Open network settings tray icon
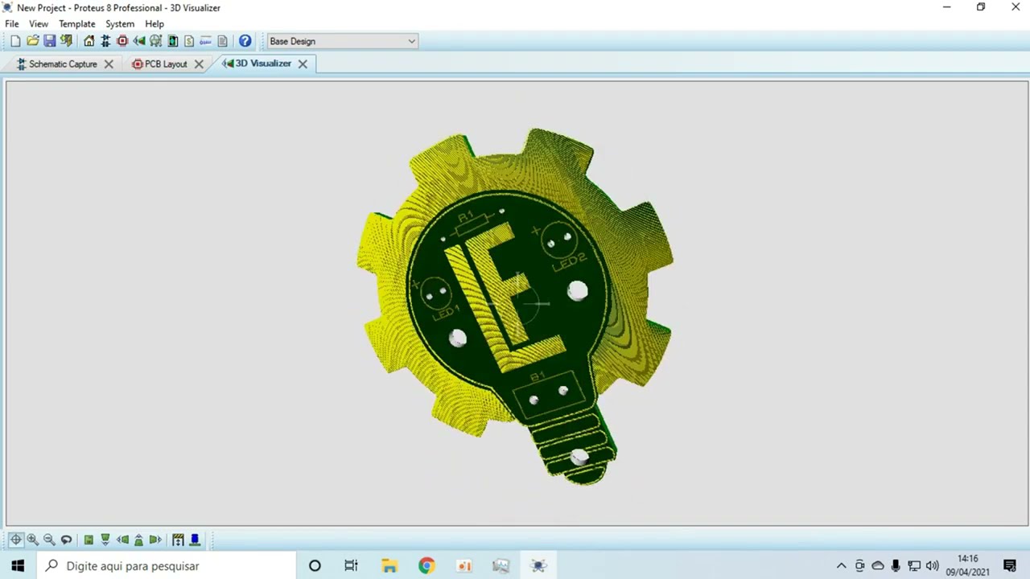The height and width of the screenshot is (579, 1030). pyautogui.click(x=914, y=565)
